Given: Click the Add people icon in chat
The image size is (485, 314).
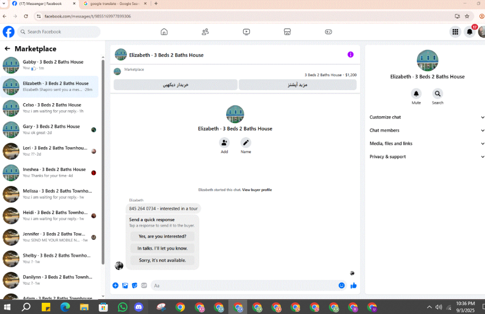Looking at the screenshot, I should [224, 143].
